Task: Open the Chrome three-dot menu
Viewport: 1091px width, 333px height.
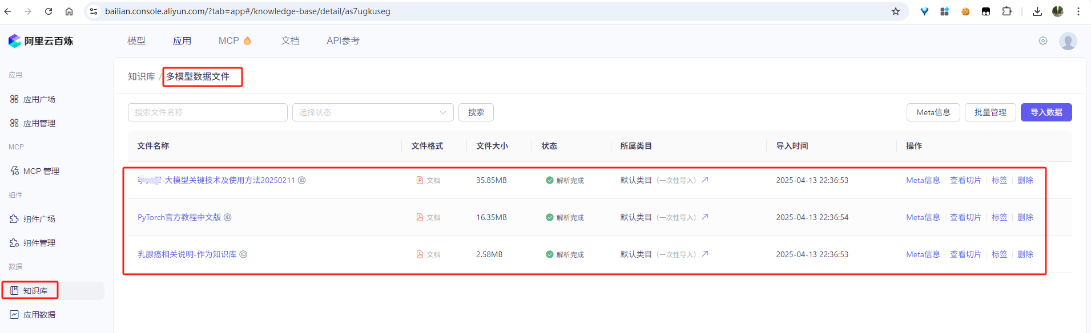Action: coord(1078,11)
